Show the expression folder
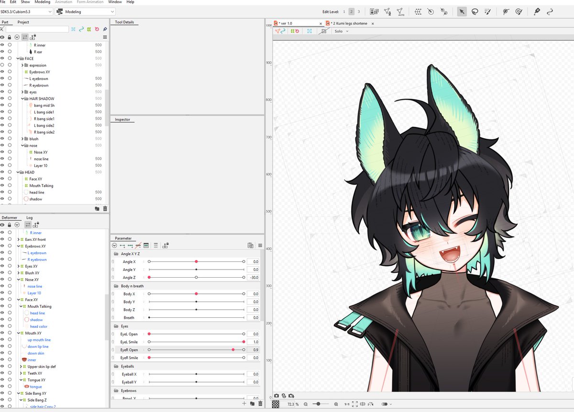This screenshot has height=412, width=574. pyautogui.click(x=2, y=65)
